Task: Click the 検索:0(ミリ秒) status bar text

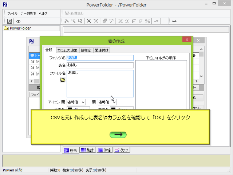Action: pos(73,170)
